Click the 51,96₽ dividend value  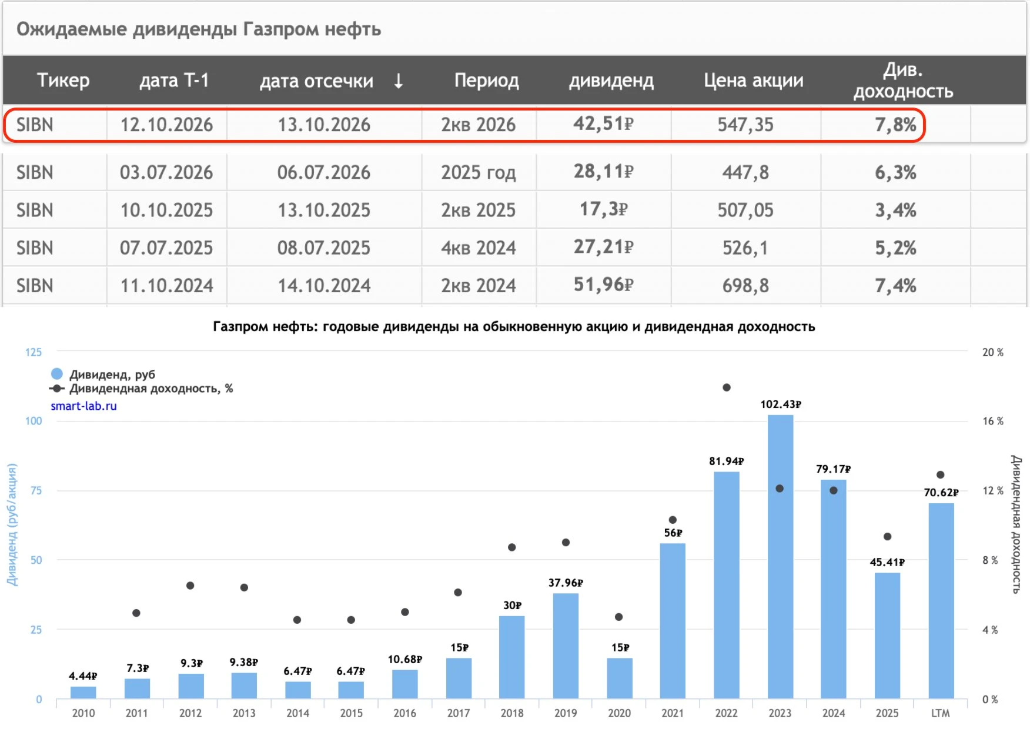coord(604,285)
